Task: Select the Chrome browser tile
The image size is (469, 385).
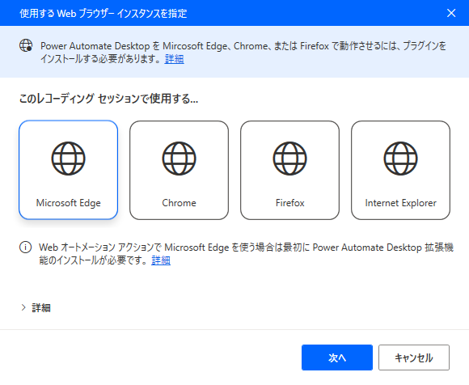Action: (x=179, y=170)
